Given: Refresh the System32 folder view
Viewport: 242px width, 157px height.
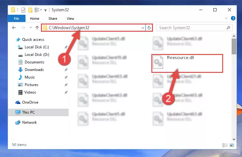Looking at the screenshot, I should pyautogui.click(x=149, y=28).
